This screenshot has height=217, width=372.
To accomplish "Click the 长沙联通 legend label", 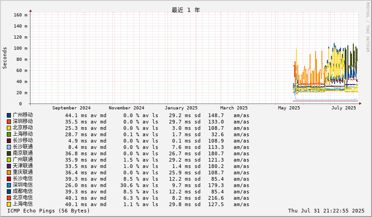I will [23, 147].
